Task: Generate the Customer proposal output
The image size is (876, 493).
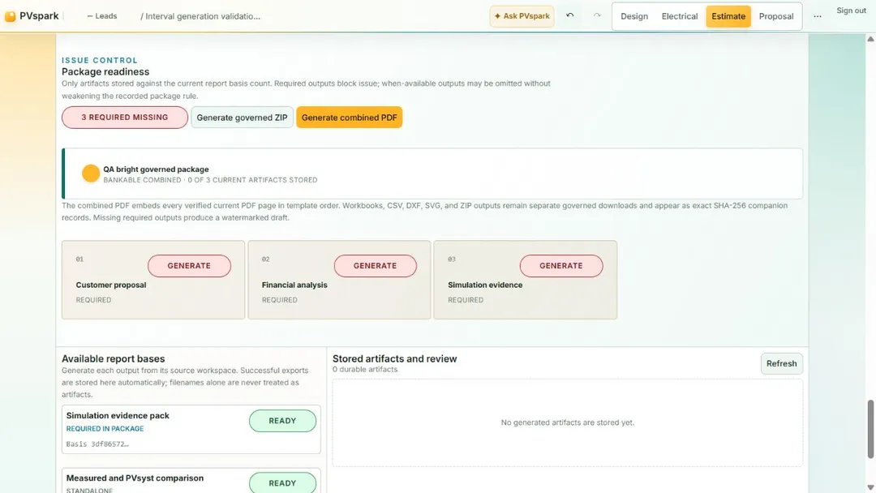Action: (x=189, y=266)
